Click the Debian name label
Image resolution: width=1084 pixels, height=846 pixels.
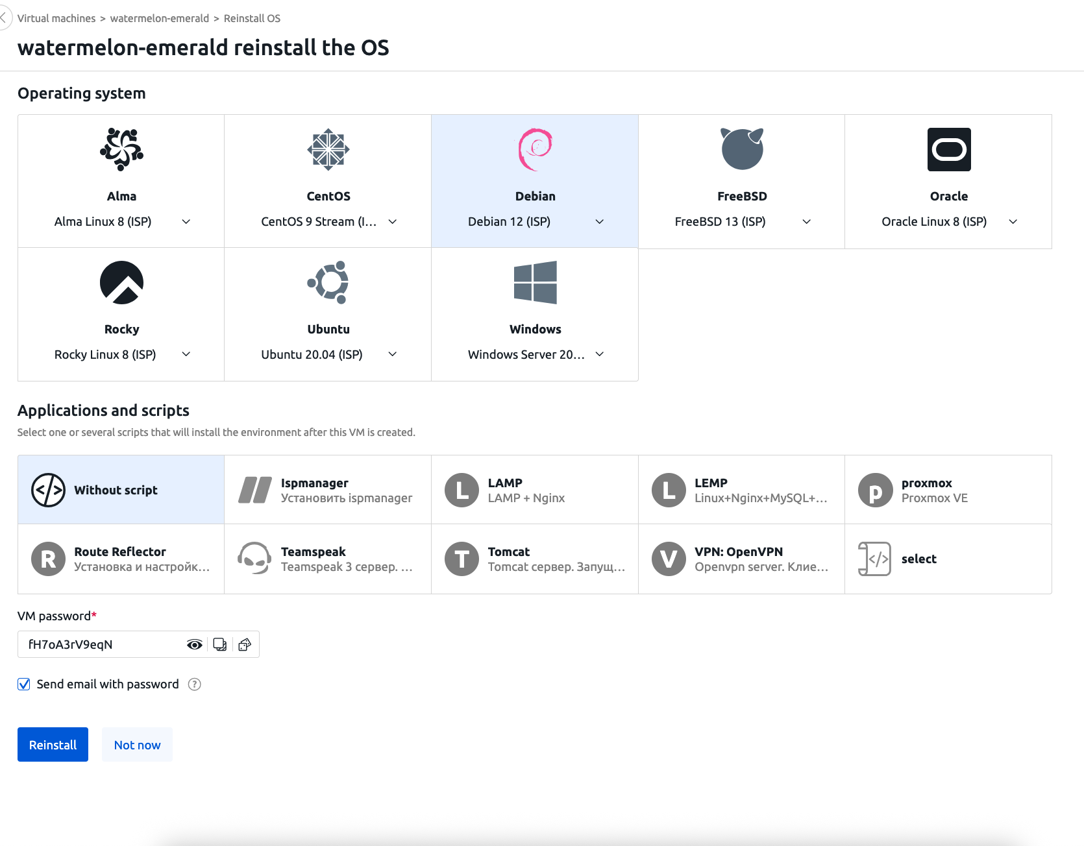[x=535, y=197]
